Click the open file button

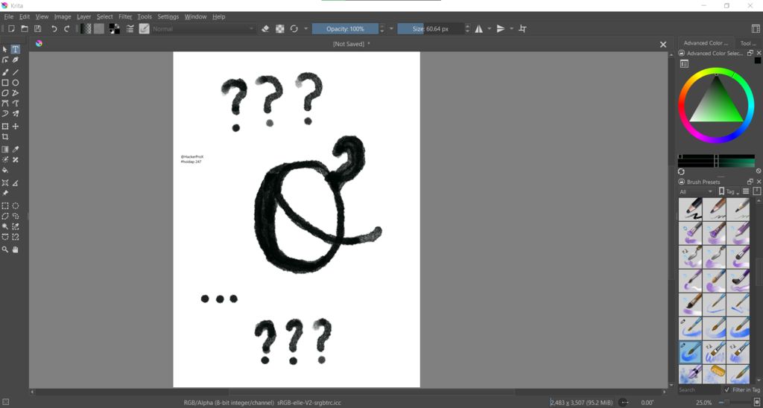(25, 29)
